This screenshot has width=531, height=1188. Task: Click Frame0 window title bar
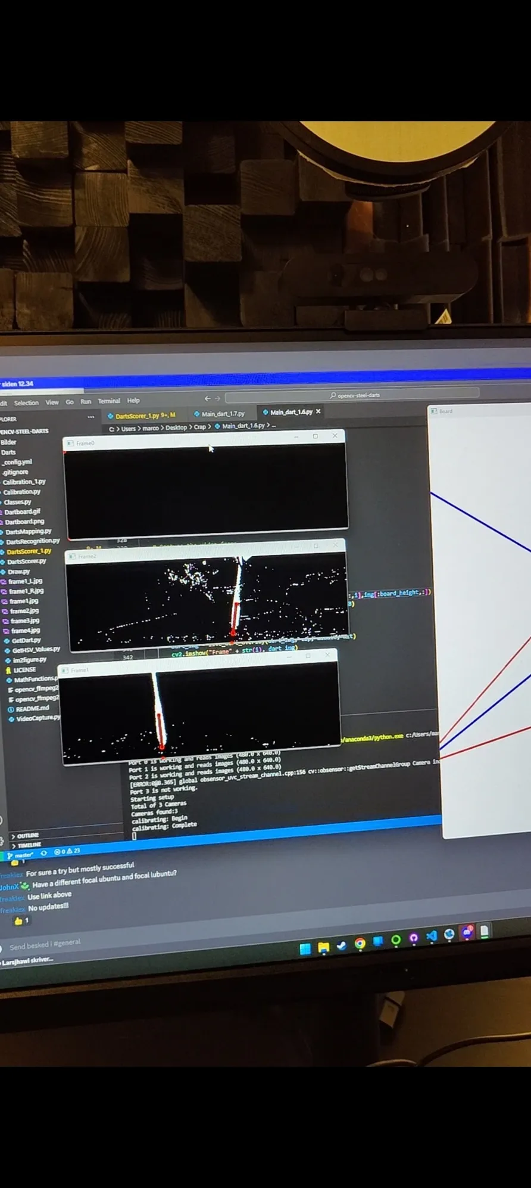203,440
